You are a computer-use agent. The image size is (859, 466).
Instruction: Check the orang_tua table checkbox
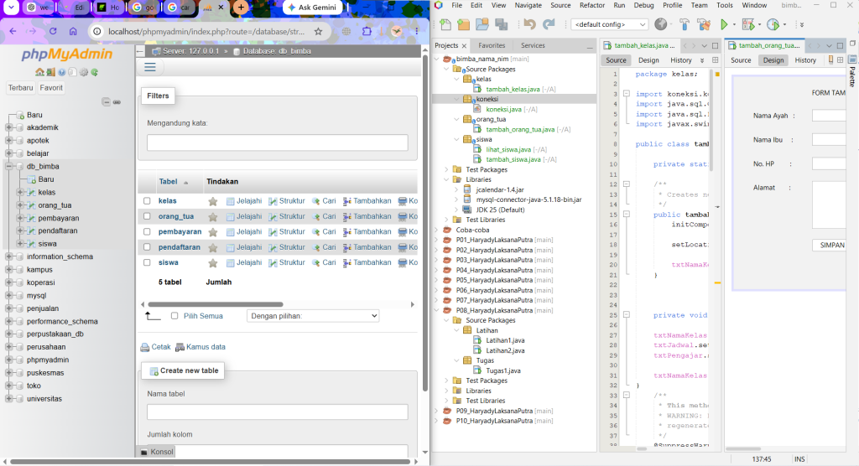point(147,216)
